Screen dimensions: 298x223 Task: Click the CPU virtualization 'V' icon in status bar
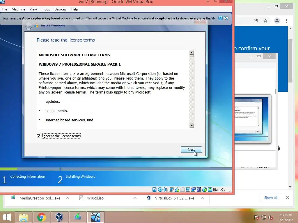click(x=199, y=189)
